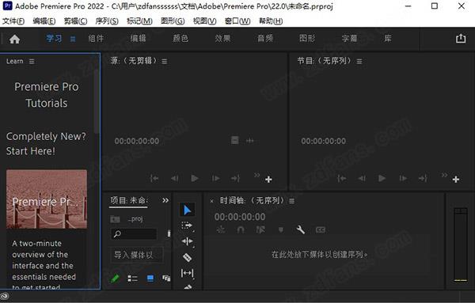Show more Program monitor transport controls
The height and width of the screenshot is (303, 475).
point(444,175)
